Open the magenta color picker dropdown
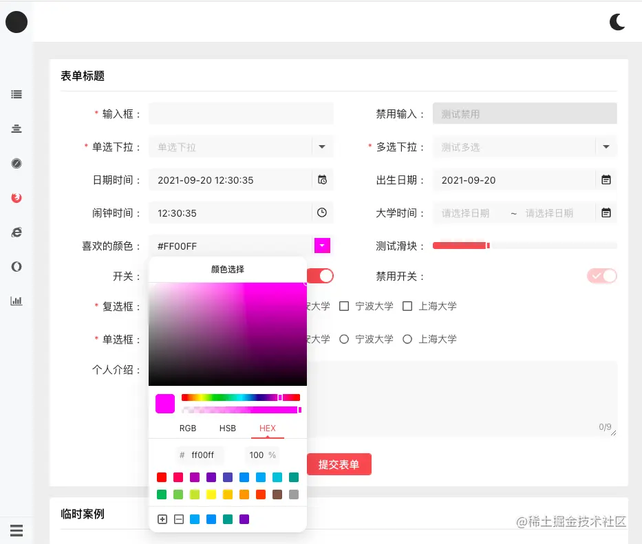The height and width of the screenshot is (544, 642). (322, 246)
